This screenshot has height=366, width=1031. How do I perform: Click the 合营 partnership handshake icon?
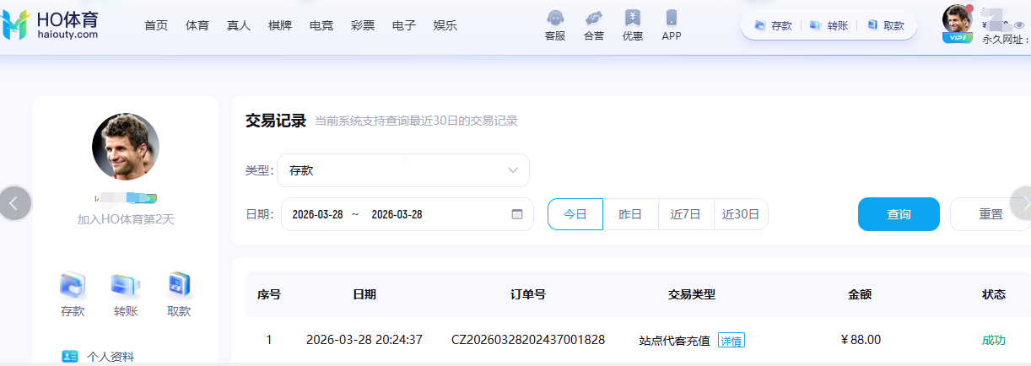click(x=594, y=19)
